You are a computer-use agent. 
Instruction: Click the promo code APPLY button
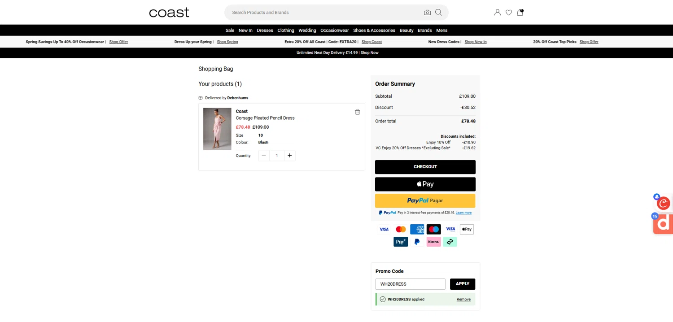click(x=462, y=284)
